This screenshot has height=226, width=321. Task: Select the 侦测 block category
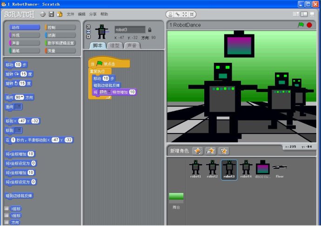60,35
